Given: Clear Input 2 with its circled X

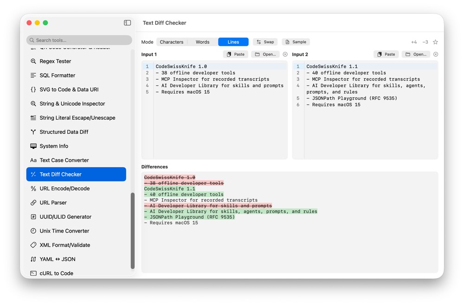Looking at the screenshot, I should click(x=436, y=54).
